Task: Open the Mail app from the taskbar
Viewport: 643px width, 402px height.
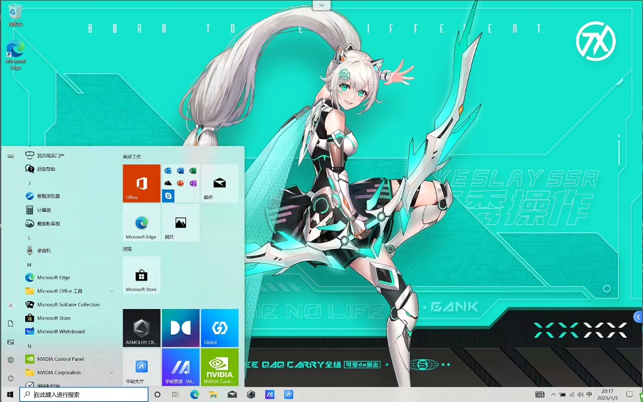Action: [232, 394]
